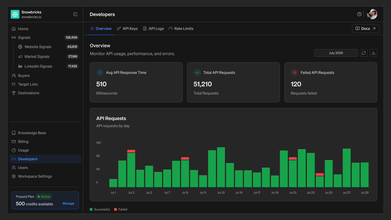Manage the prepaid plan credits

(x=68, y=203)
